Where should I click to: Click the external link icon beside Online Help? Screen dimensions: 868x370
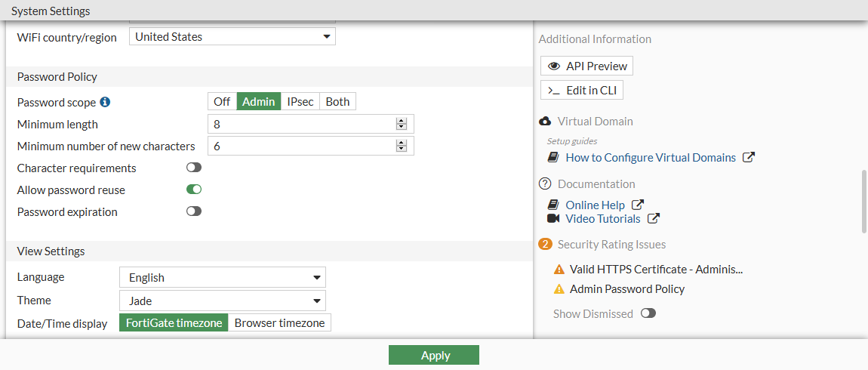638,205
